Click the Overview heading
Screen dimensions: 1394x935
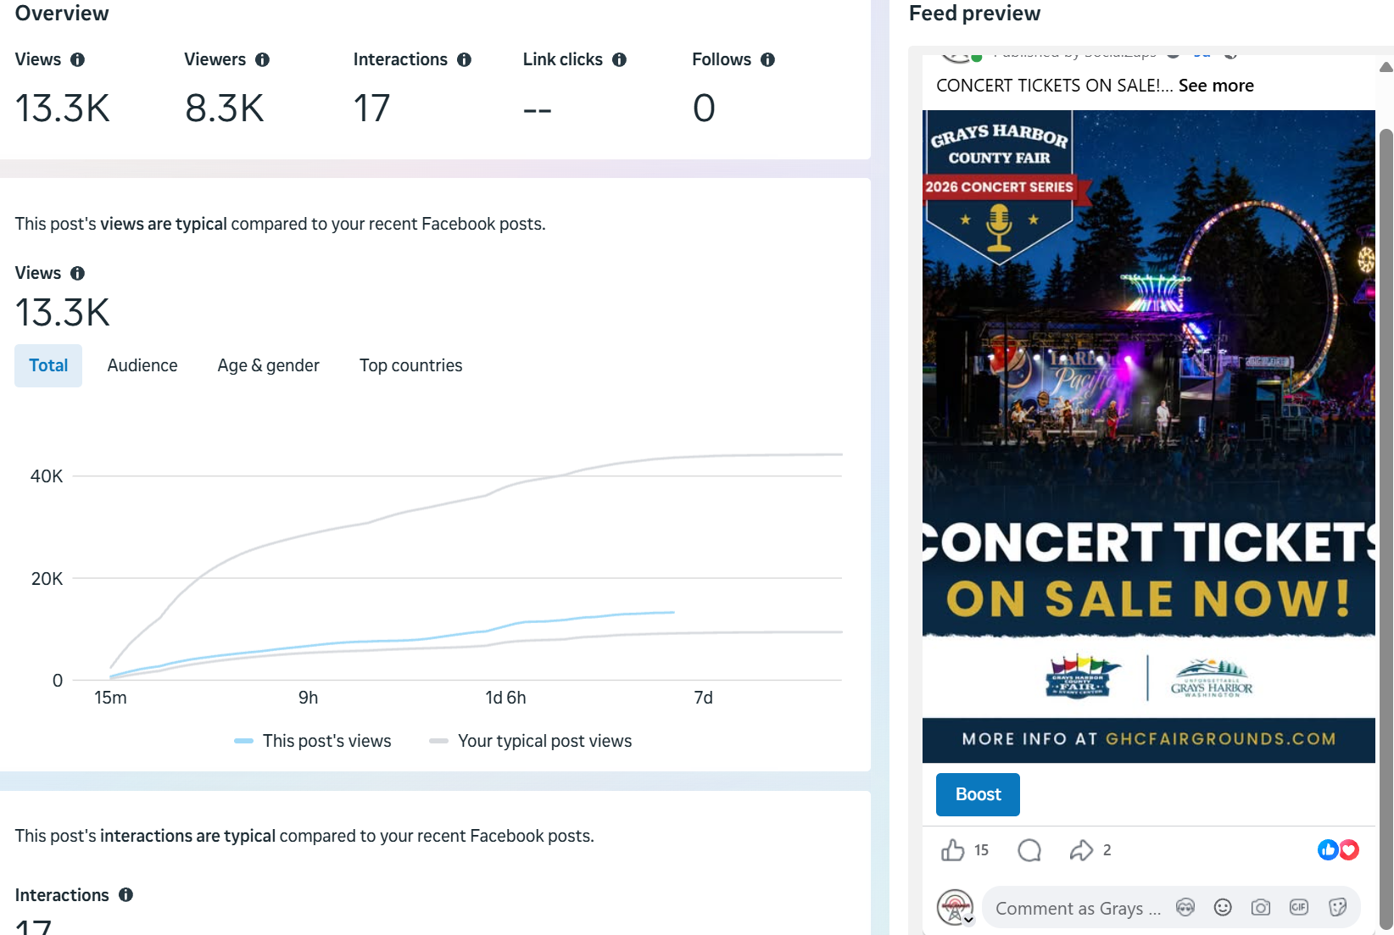(x=62, y=14)
